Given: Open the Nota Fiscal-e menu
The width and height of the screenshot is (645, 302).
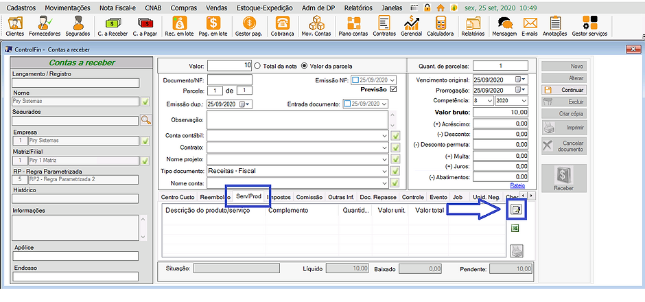Looking at the screenshot, I should (117, 8).
